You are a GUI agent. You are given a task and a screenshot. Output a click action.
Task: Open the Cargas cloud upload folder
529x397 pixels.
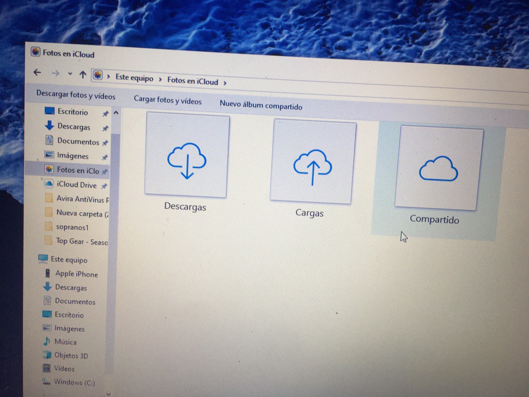point(313,162)
